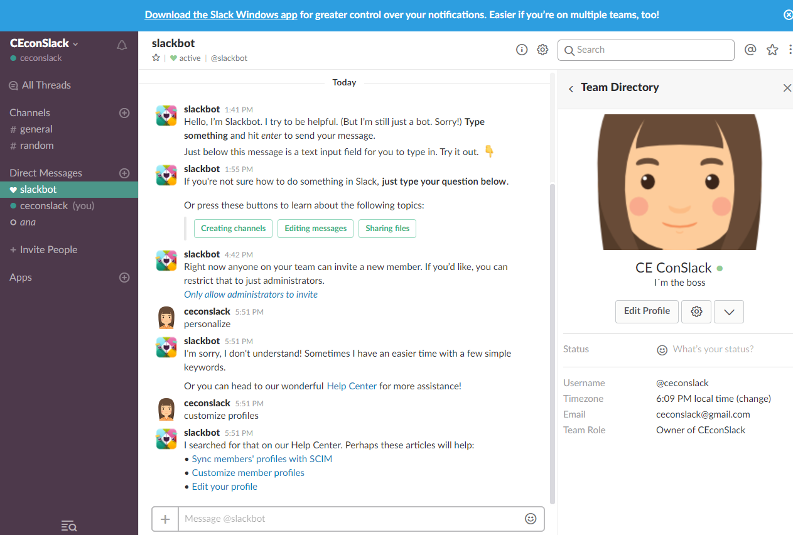The image size is (793, 535).
Task: Click the @slackbot handle in header
Action: [x=229, y=58]
